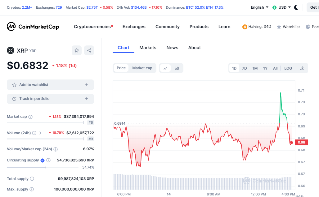The image size is (319, 197).
Task: Click the Volume rank bar
Action: (x=45, y=139)
